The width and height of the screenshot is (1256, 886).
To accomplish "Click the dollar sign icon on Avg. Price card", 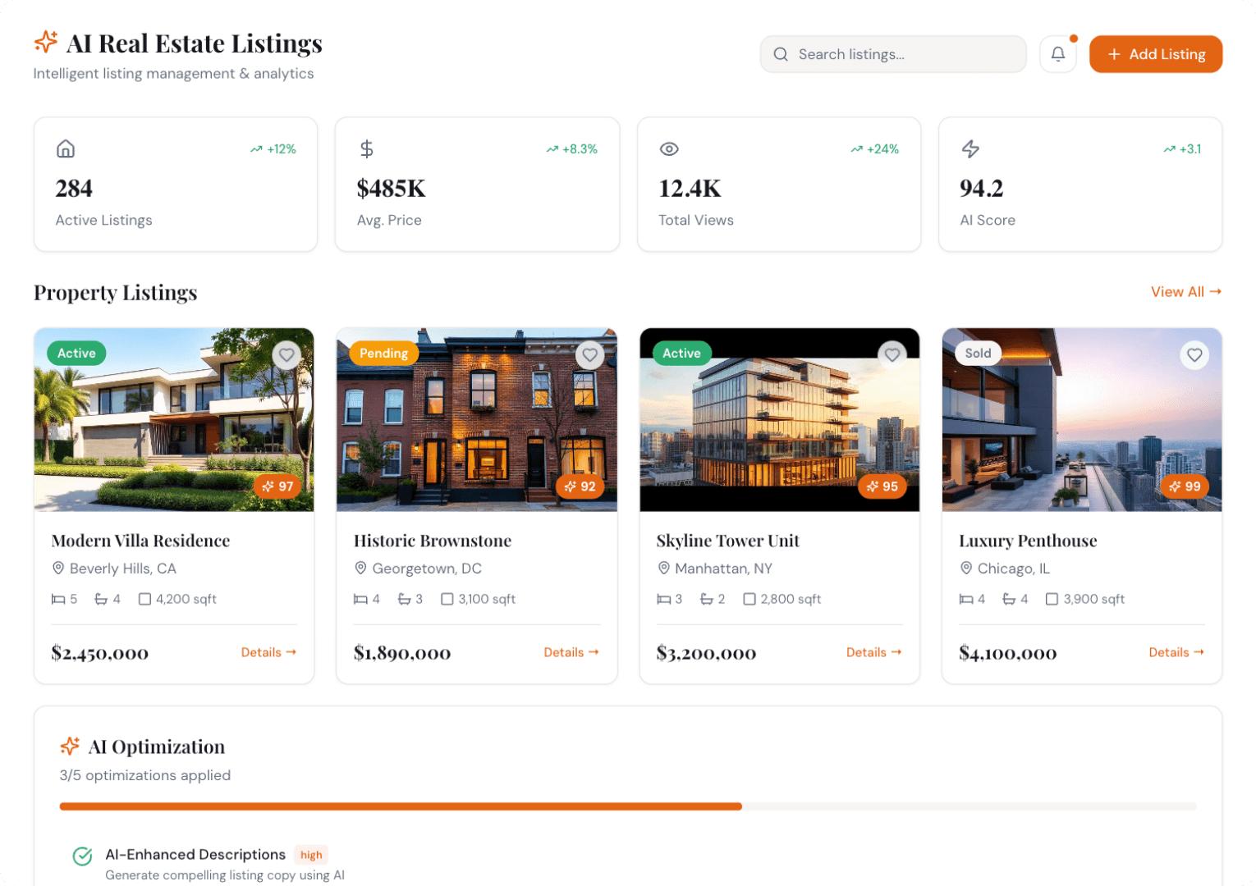I will coord(367,148).
